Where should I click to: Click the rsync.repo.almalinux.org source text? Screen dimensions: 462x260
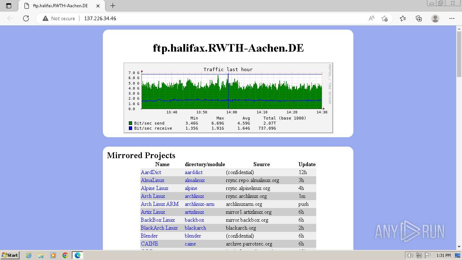coord(253,180)
